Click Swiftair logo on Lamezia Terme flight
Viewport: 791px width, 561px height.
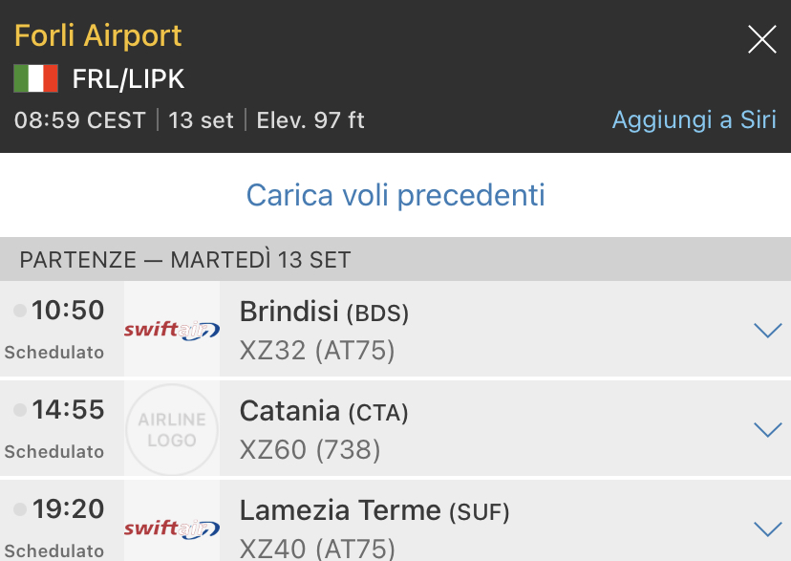coord(172,528)
